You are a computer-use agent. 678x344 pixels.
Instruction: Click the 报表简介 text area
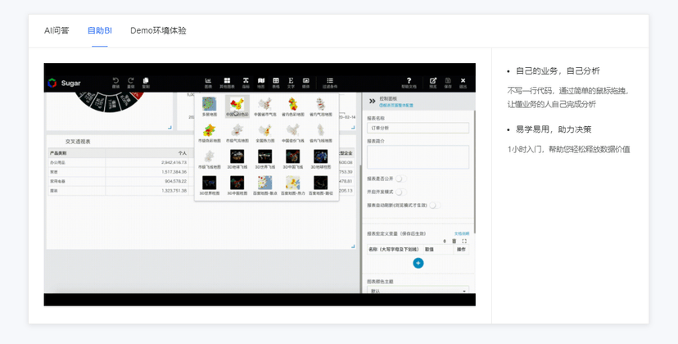[418, 157]
